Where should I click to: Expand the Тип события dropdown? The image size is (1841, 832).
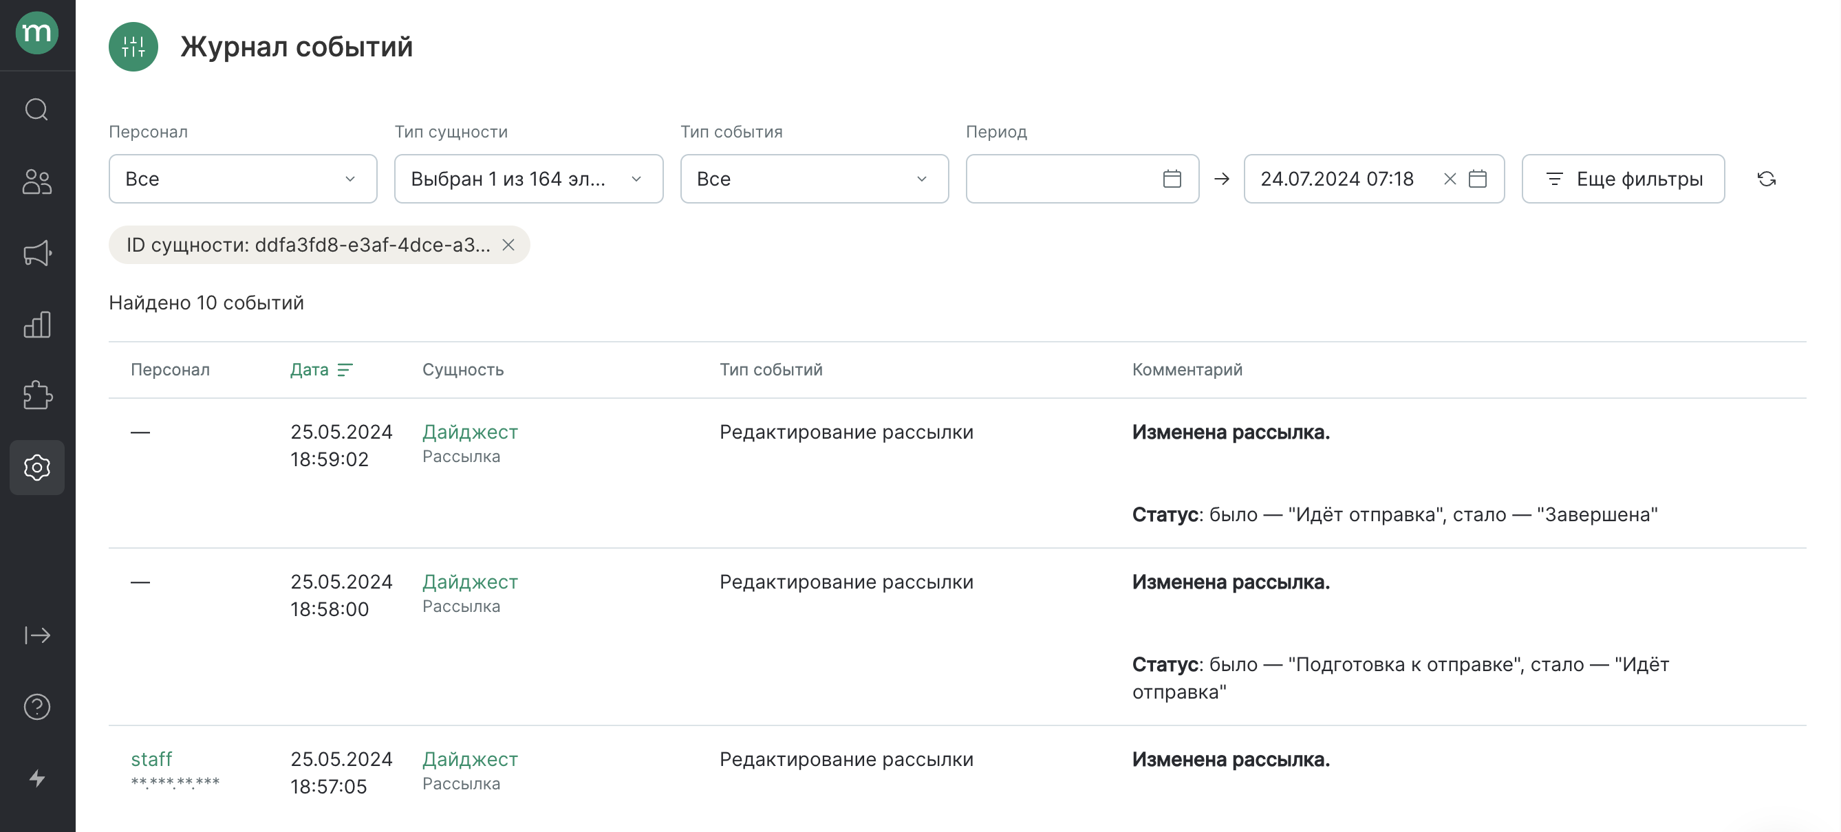(814, 179)
